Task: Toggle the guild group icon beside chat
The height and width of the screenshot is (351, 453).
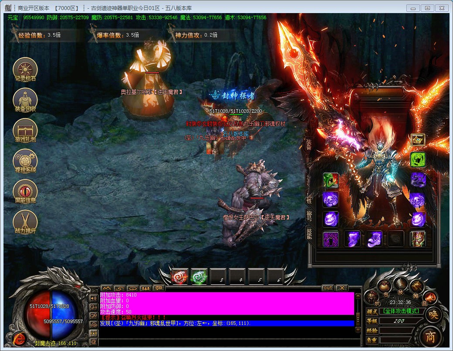Action: [x=94, y=324]
